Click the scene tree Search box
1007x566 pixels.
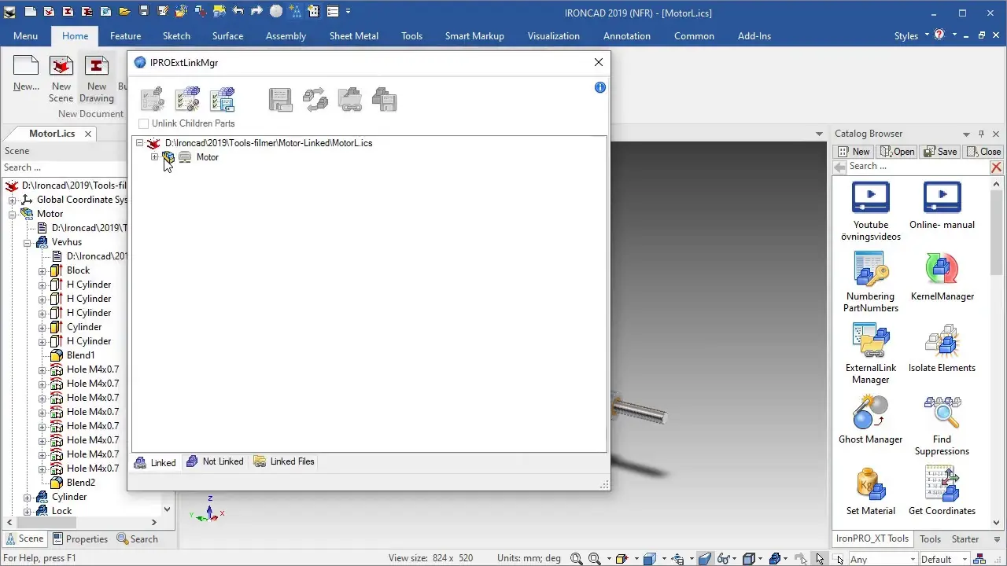click(65, 167)
